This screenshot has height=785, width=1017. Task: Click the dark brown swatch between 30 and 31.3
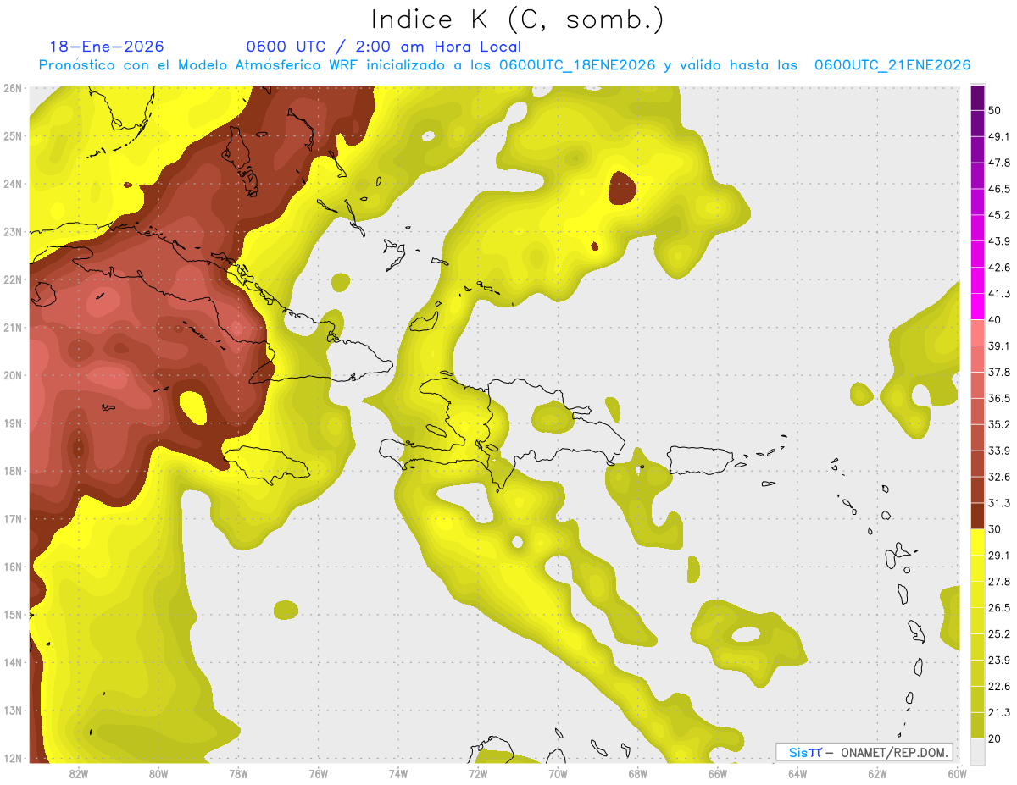click(x=978, y=516)
